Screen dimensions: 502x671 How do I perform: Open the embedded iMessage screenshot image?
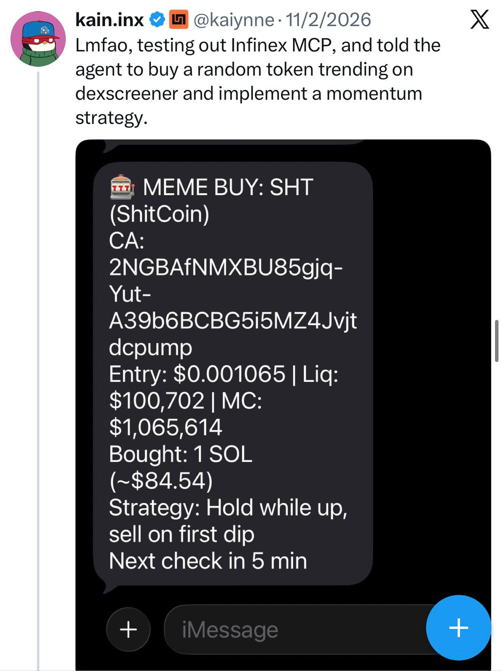point(428,390)
